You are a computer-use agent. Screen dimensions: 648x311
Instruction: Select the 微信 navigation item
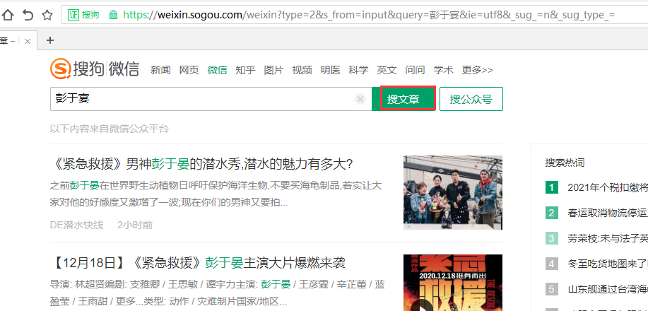pos(217,70)
